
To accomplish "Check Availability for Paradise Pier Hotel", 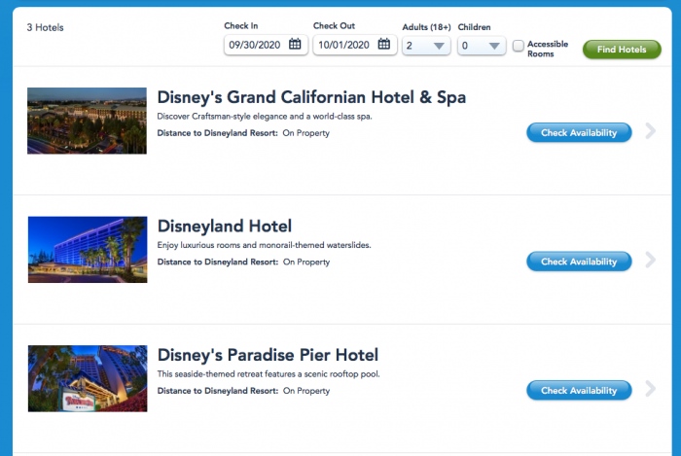I will pyautogui.click(x=579, y=391).
